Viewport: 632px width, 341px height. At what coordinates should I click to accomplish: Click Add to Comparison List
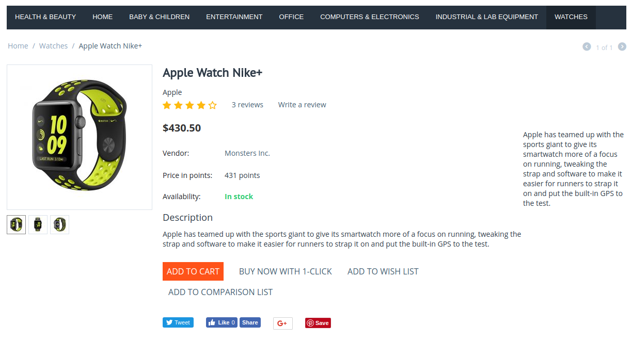click(x=220, y=292)
